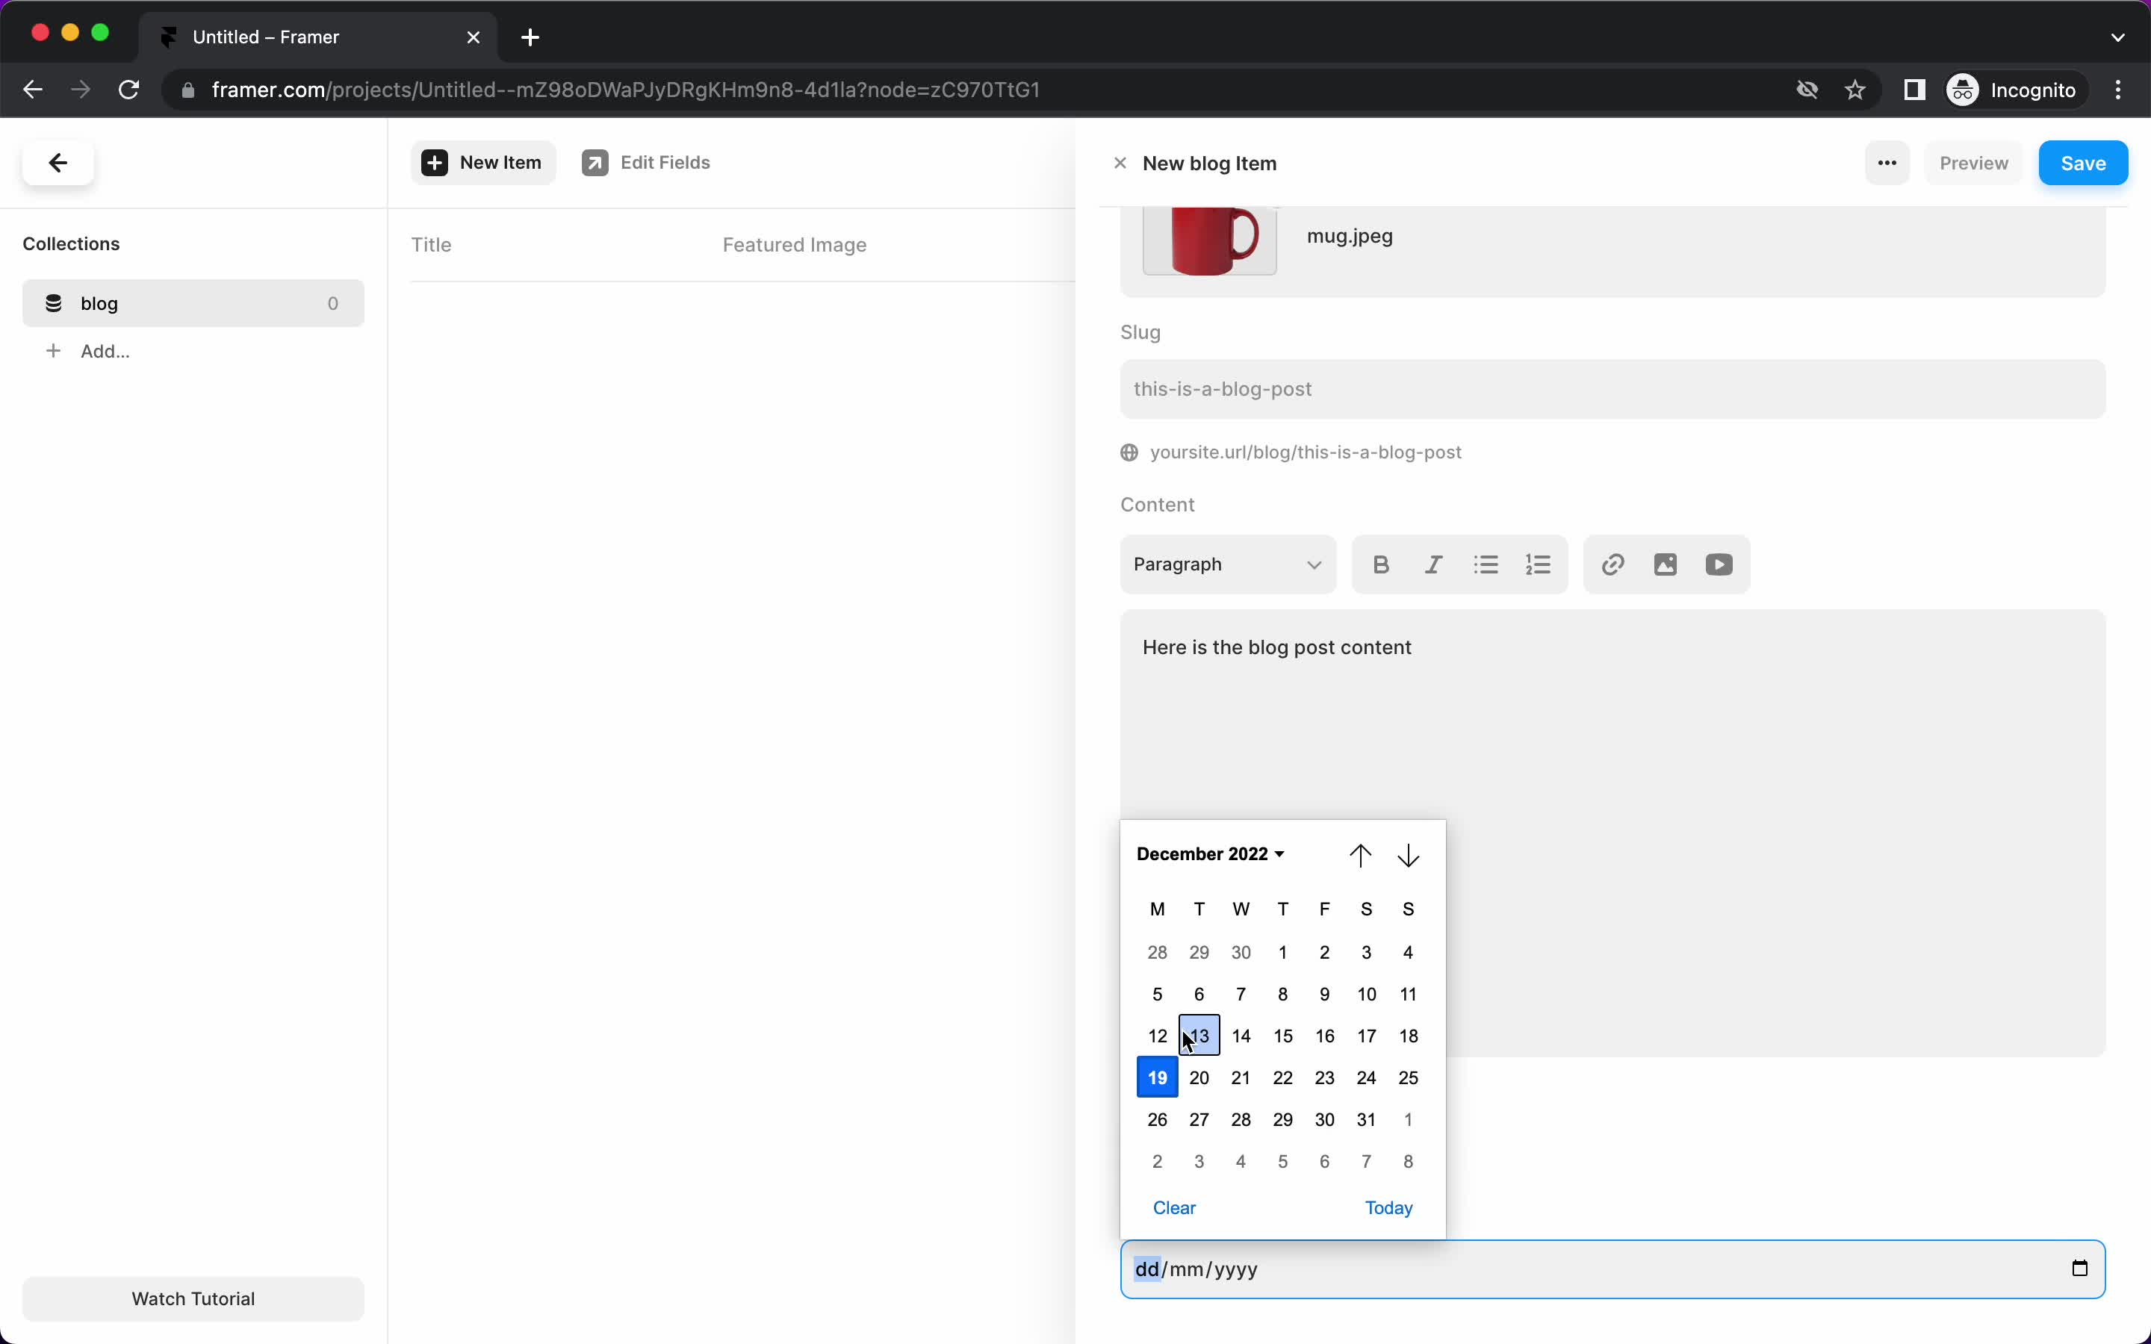Click the Bullet list icon
Image resolution: width=2151 pixels, height=1344 pixels.
[1483, 564]
